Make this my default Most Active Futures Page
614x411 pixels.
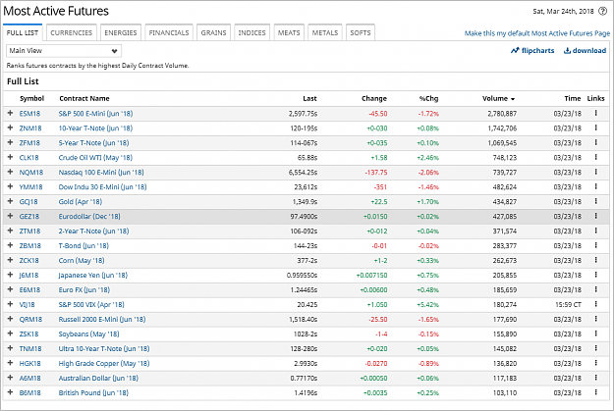537,33
